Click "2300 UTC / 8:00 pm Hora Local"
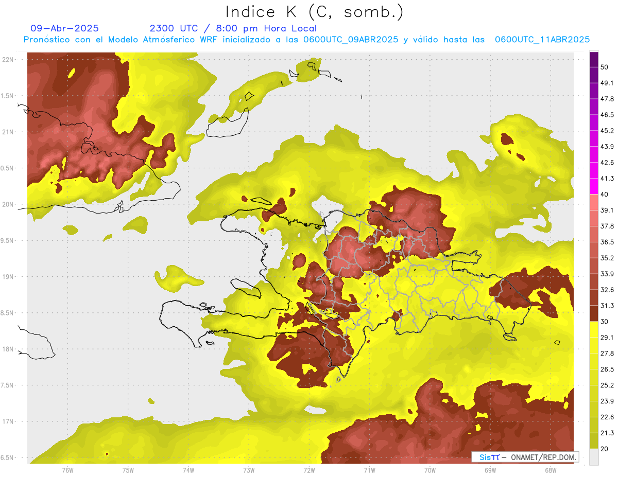This screenshot has width=618, height=477. pyautogui.click(x=233, y=28)
